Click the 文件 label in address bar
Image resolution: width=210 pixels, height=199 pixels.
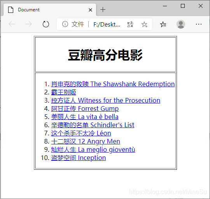(x=78, y=24)
